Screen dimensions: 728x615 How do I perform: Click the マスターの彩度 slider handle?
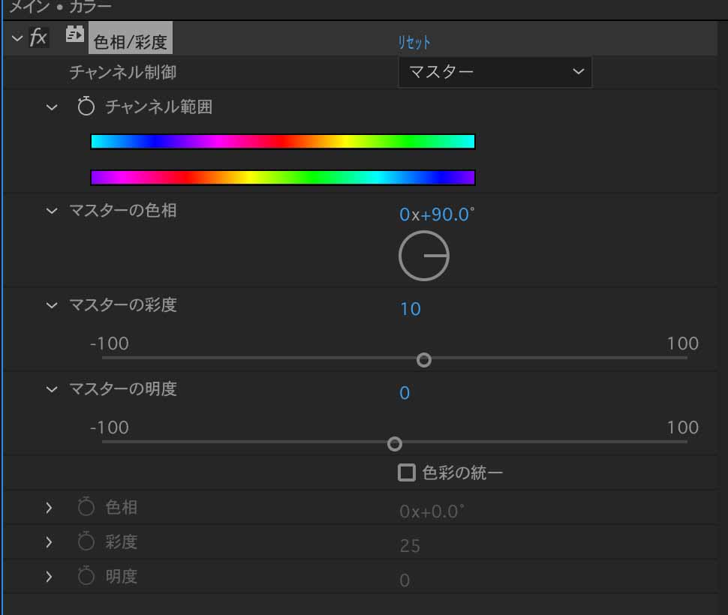pos(424,360)
